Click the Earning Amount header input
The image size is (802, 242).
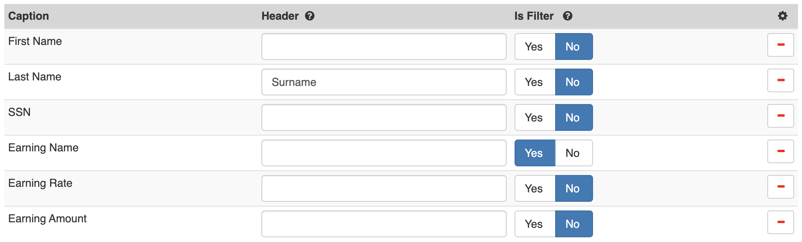point(384,224)
